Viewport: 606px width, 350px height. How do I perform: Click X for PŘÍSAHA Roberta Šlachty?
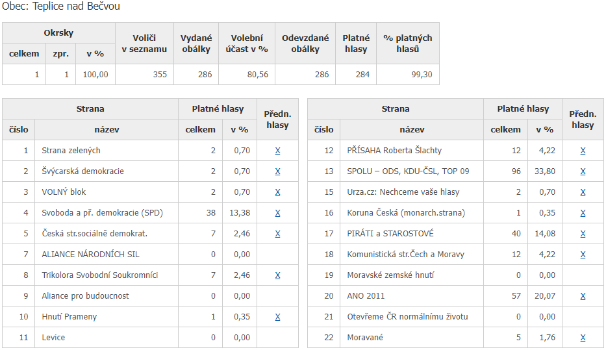coord(583,151)
